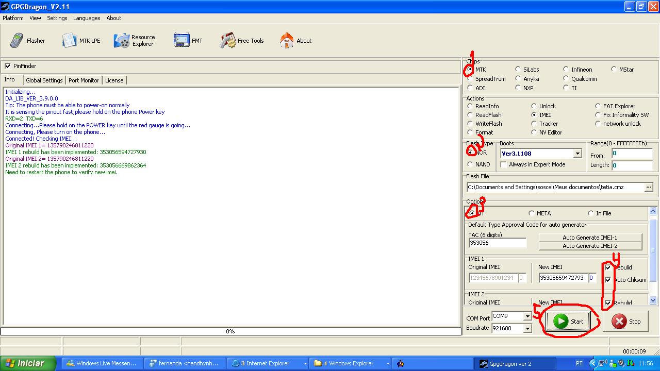Expand the COM Port dropdown
The width and height of the screenshot is (660, 371).
pyautogui.click(x=527, y=316)
